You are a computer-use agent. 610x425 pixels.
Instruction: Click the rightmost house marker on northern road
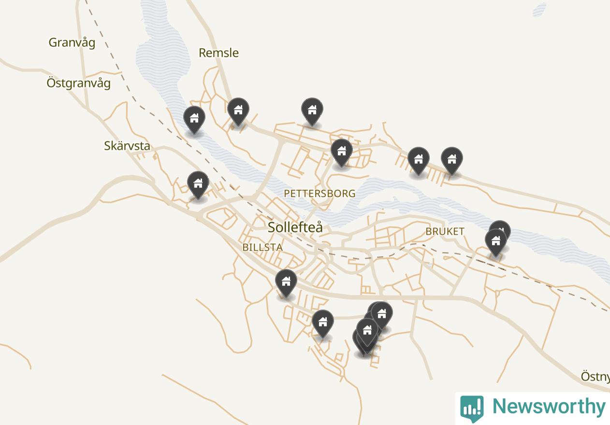click(452, 161)
